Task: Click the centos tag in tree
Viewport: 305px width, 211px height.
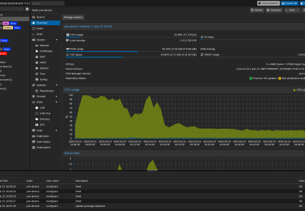Action: click(8, 28)
